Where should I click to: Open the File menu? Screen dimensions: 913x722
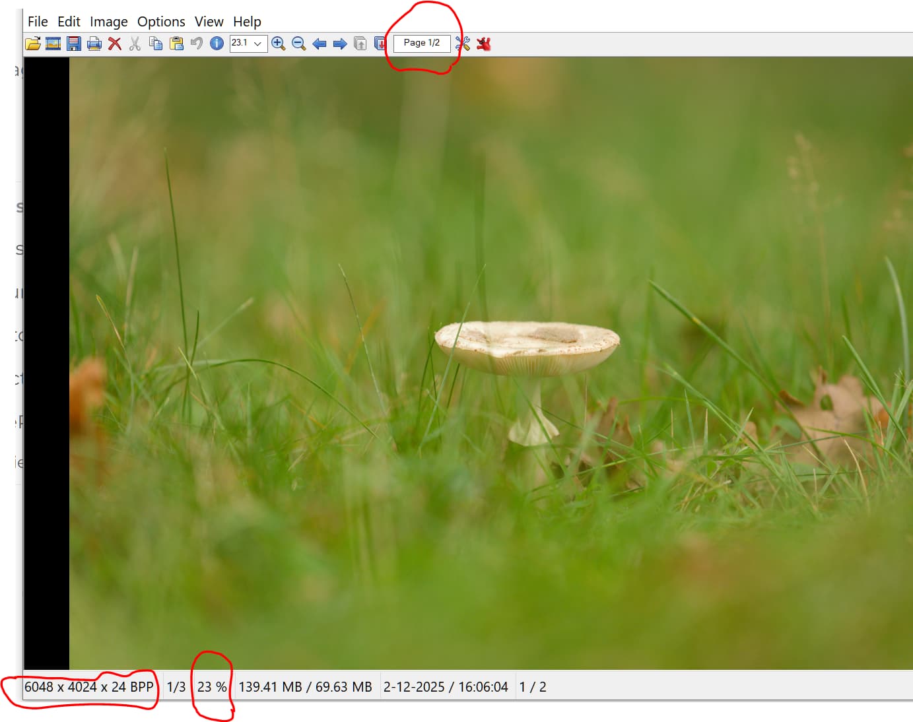click(x=38, y=22)
